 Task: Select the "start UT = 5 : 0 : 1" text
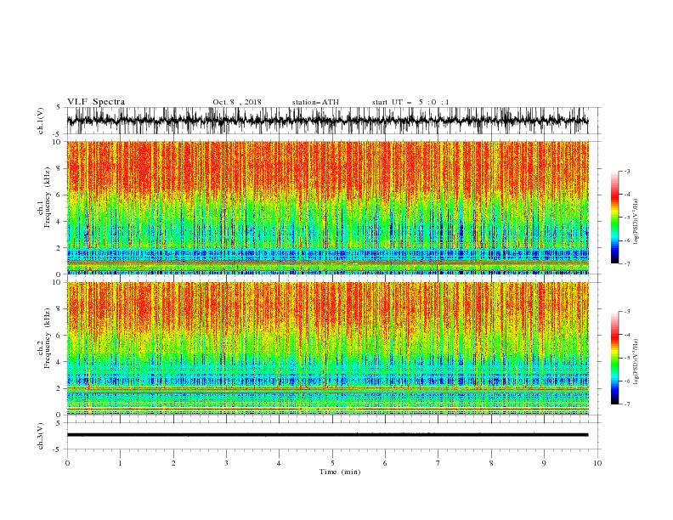click(x=410, y=102)
